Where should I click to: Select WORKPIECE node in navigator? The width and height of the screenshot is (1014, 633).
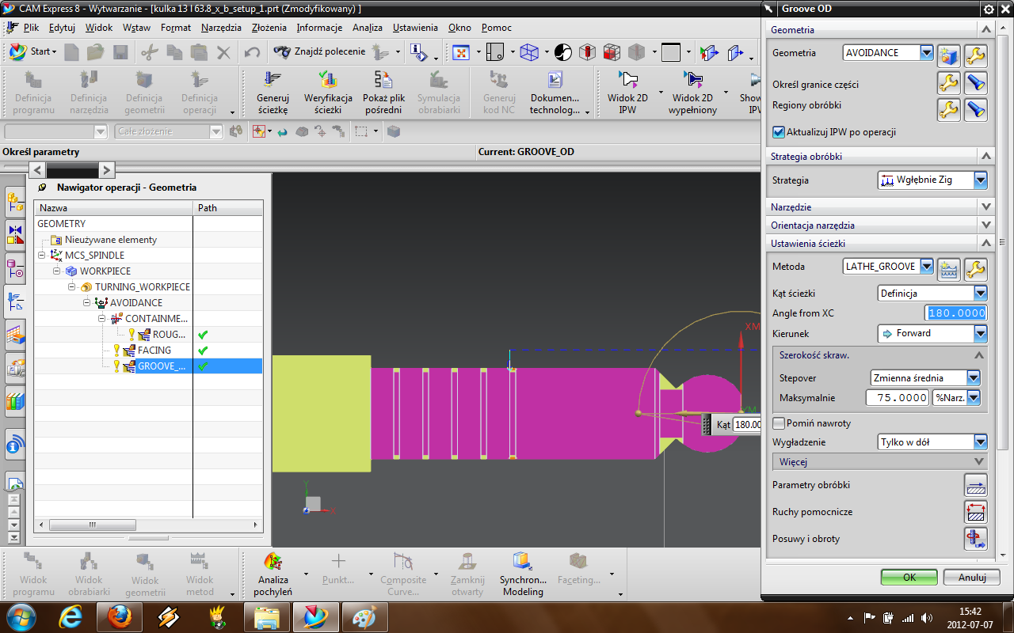pos(105,271)
